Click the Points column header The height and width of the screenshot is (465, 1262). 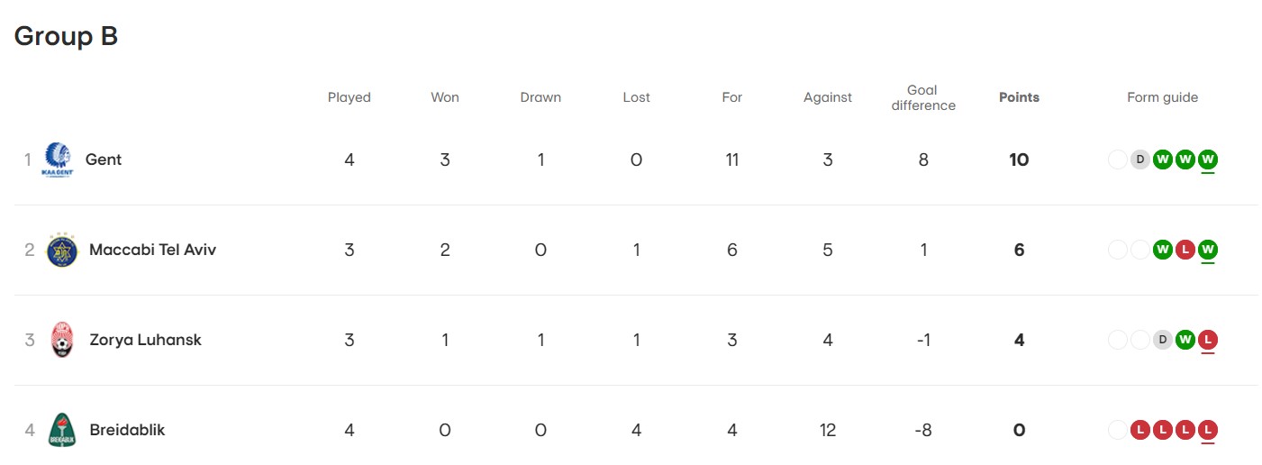point(1019,97)
